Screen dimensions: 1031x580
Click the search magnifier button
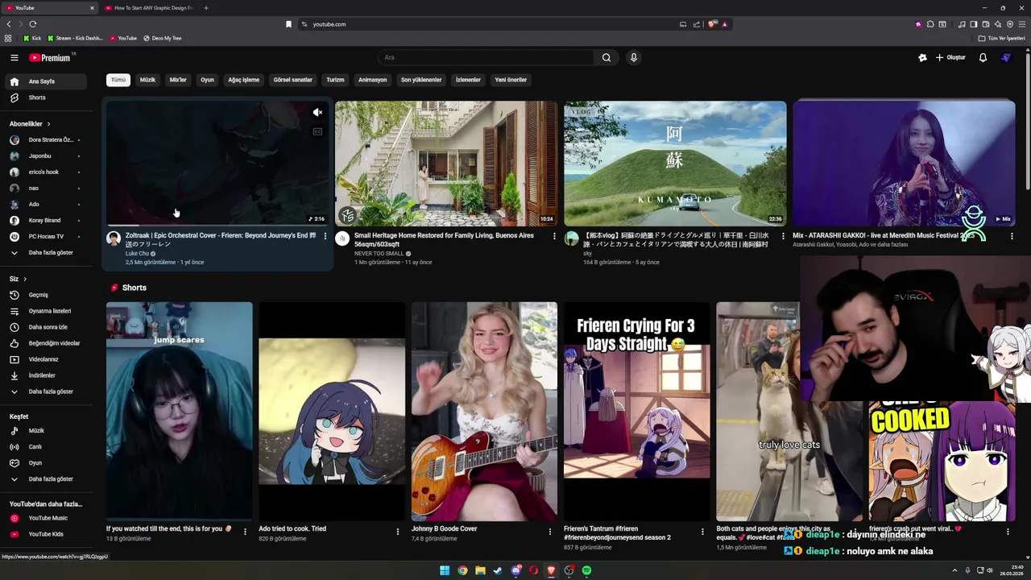(607, 57)
